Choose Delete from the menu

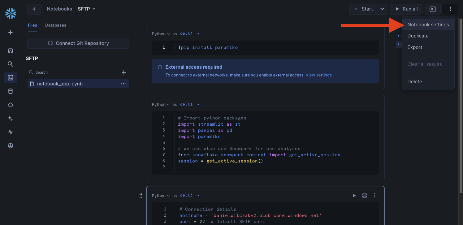[428, 82]
